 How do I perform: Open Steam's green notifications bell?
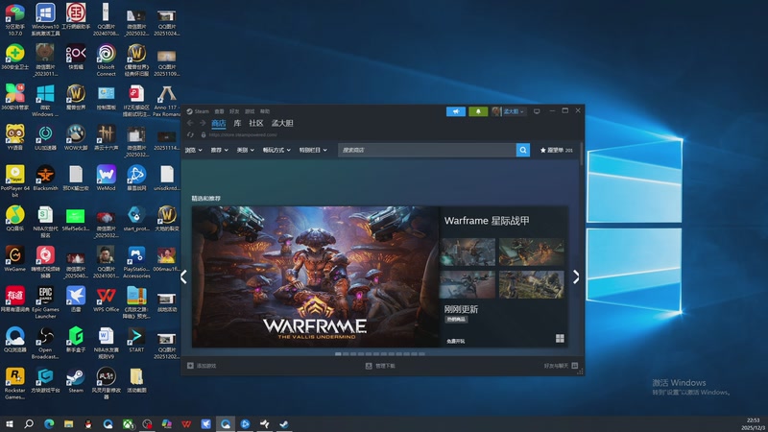[478, 111]
